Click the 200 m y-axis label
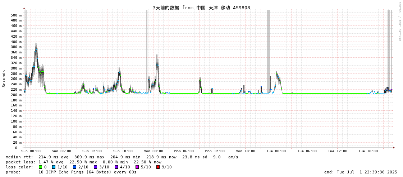Viewport: 403px width, 177px height. [16, 95]
